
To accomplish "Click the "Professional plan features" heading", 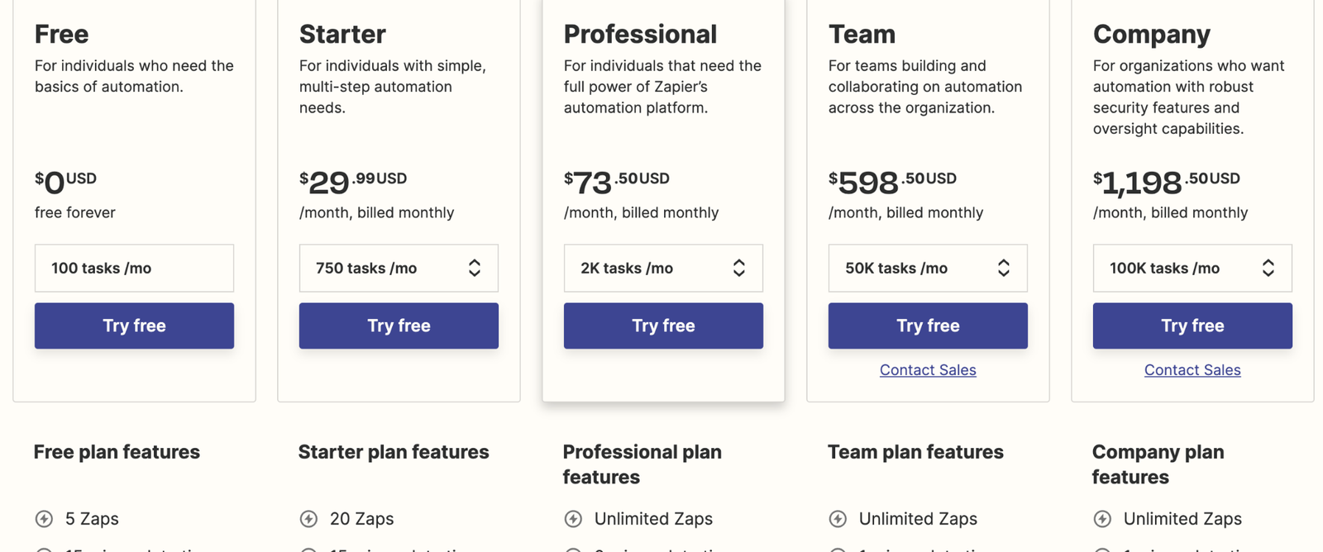I will (642, 464).
